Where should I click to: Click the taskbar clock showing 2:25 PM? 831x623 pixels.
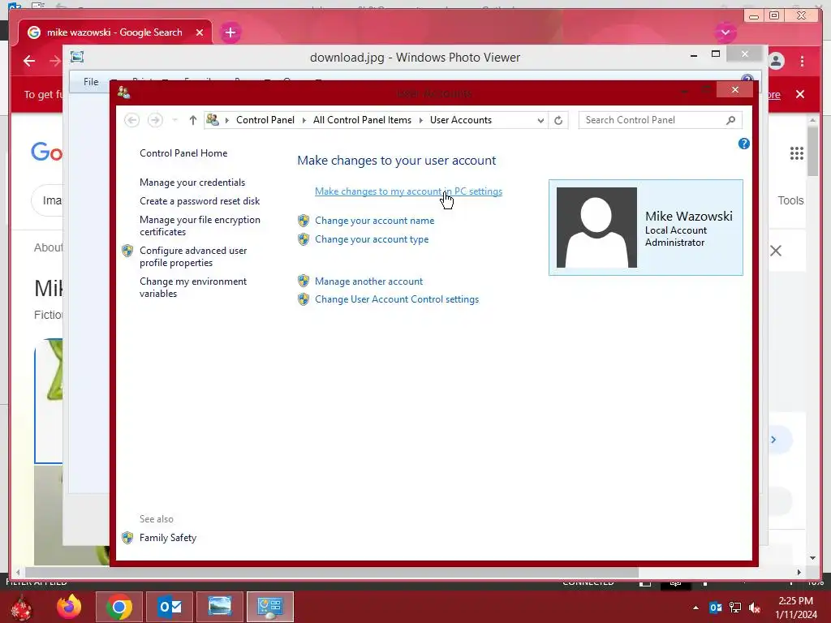tap(796, 608)
